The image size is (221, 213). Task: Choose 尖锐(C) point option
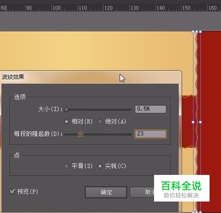coord(100,166)
